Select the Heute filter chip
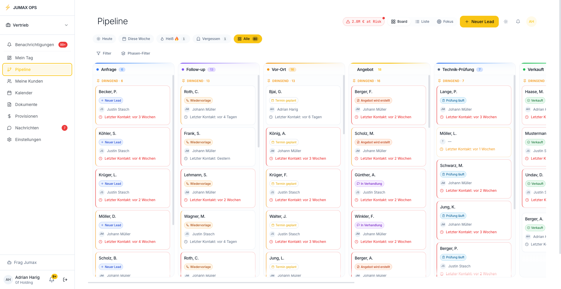 [x=104, y=39]
